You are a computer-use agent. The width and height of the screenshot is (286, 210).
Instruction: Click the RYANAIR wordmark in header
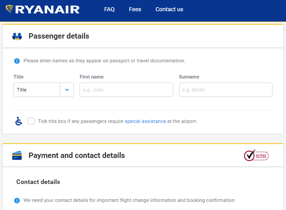(x=48, y=9)
